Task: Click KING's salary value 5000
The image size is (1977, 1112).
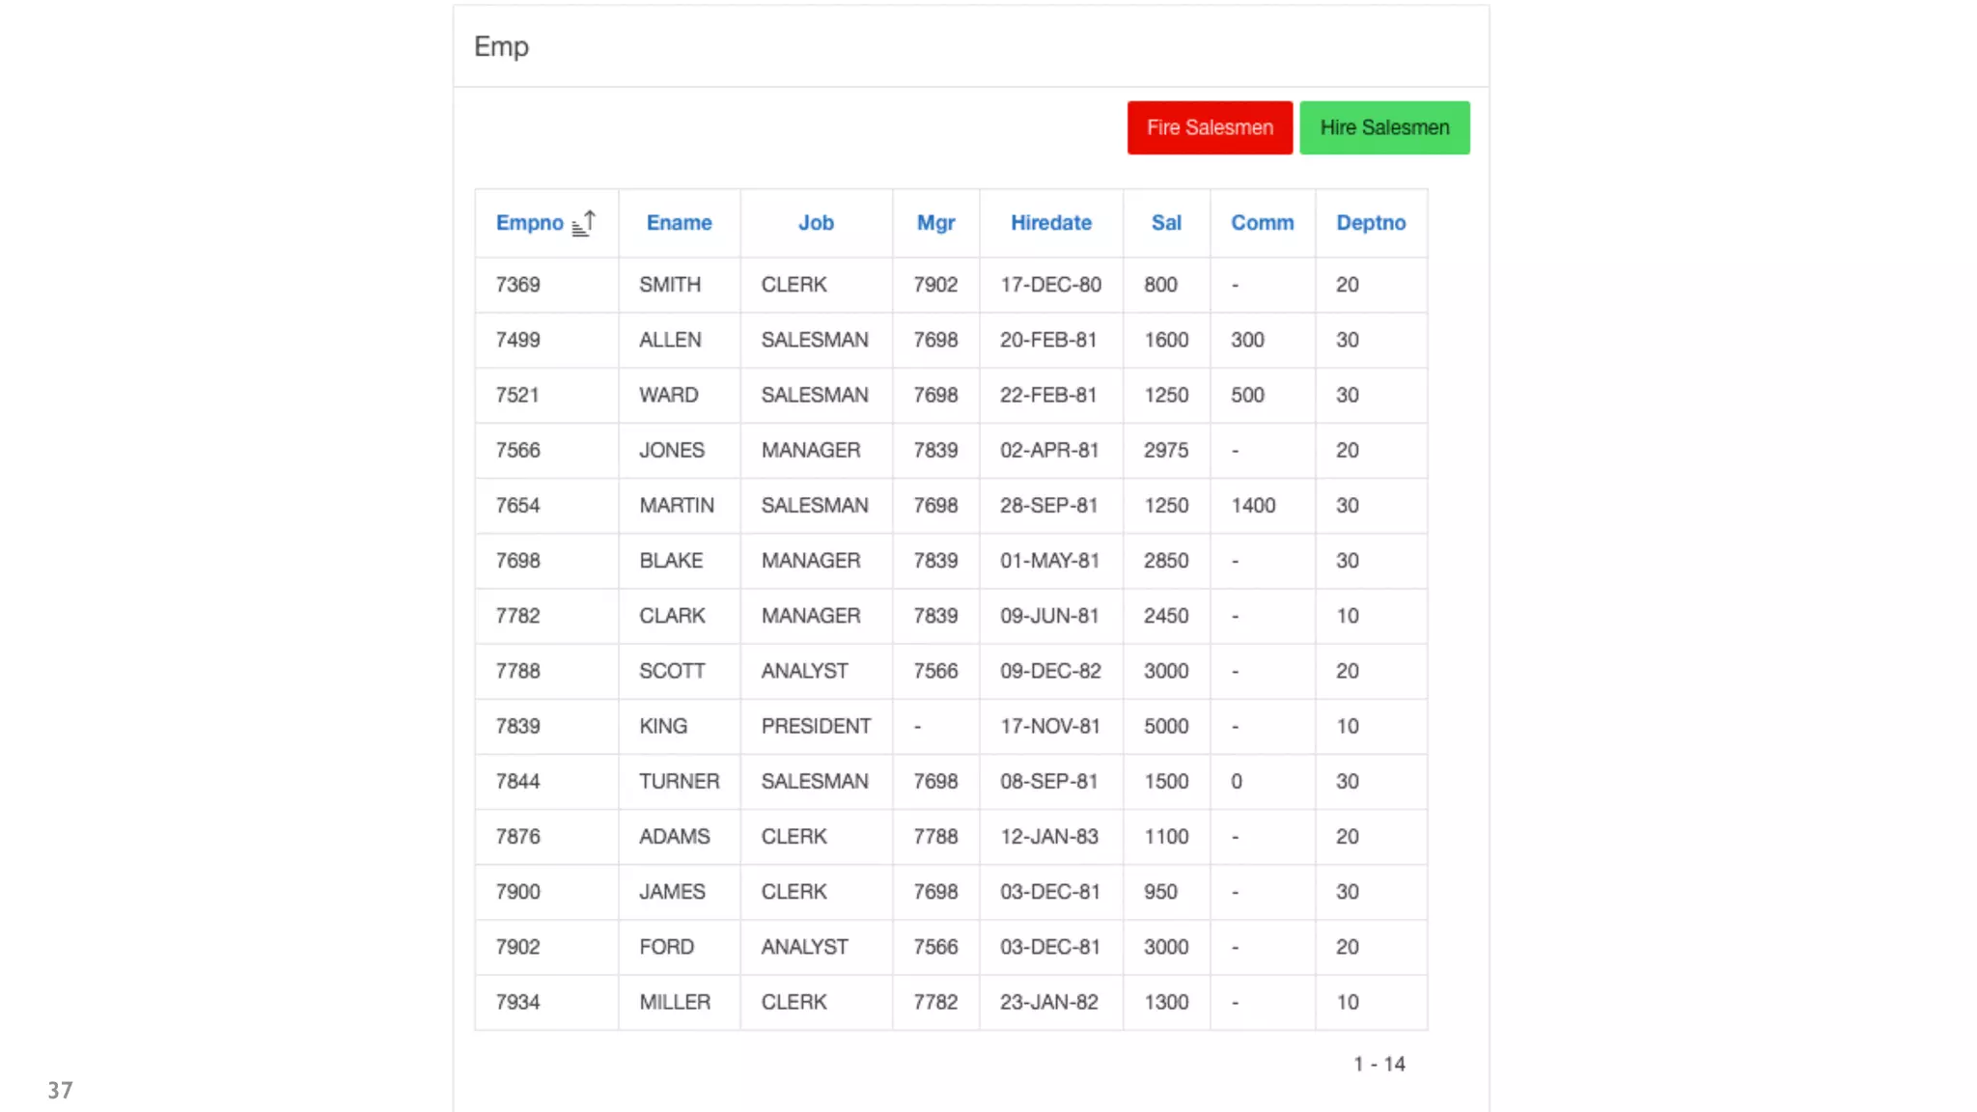Action: [1165, 726]
